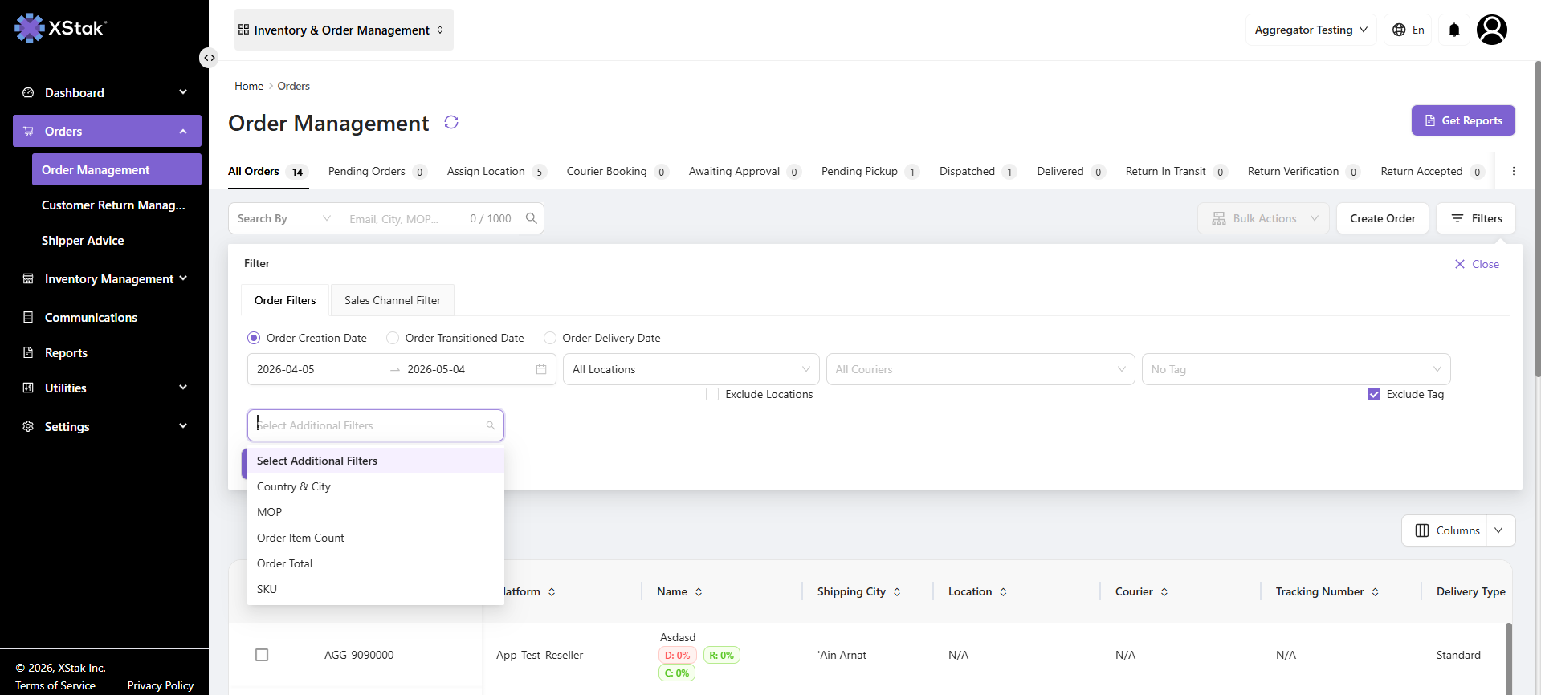This screenshot has width=1541, height=695.
Task: Open the calendar icon in the date range
Action: pos(541,369)
